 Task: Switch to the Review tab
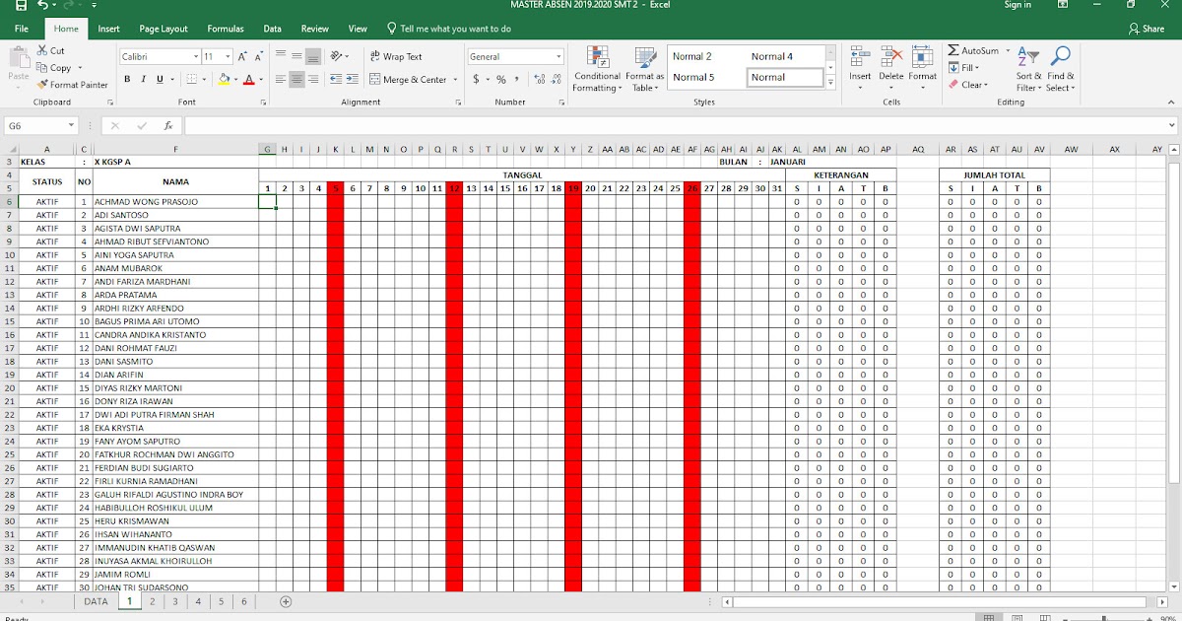coord(315,30)
